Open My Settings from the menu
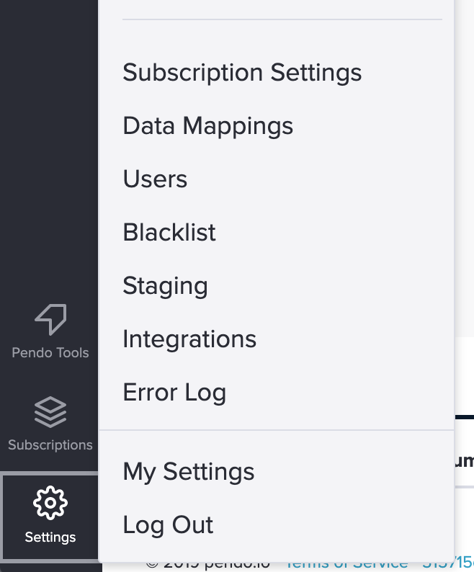 [x=188, y=472]
